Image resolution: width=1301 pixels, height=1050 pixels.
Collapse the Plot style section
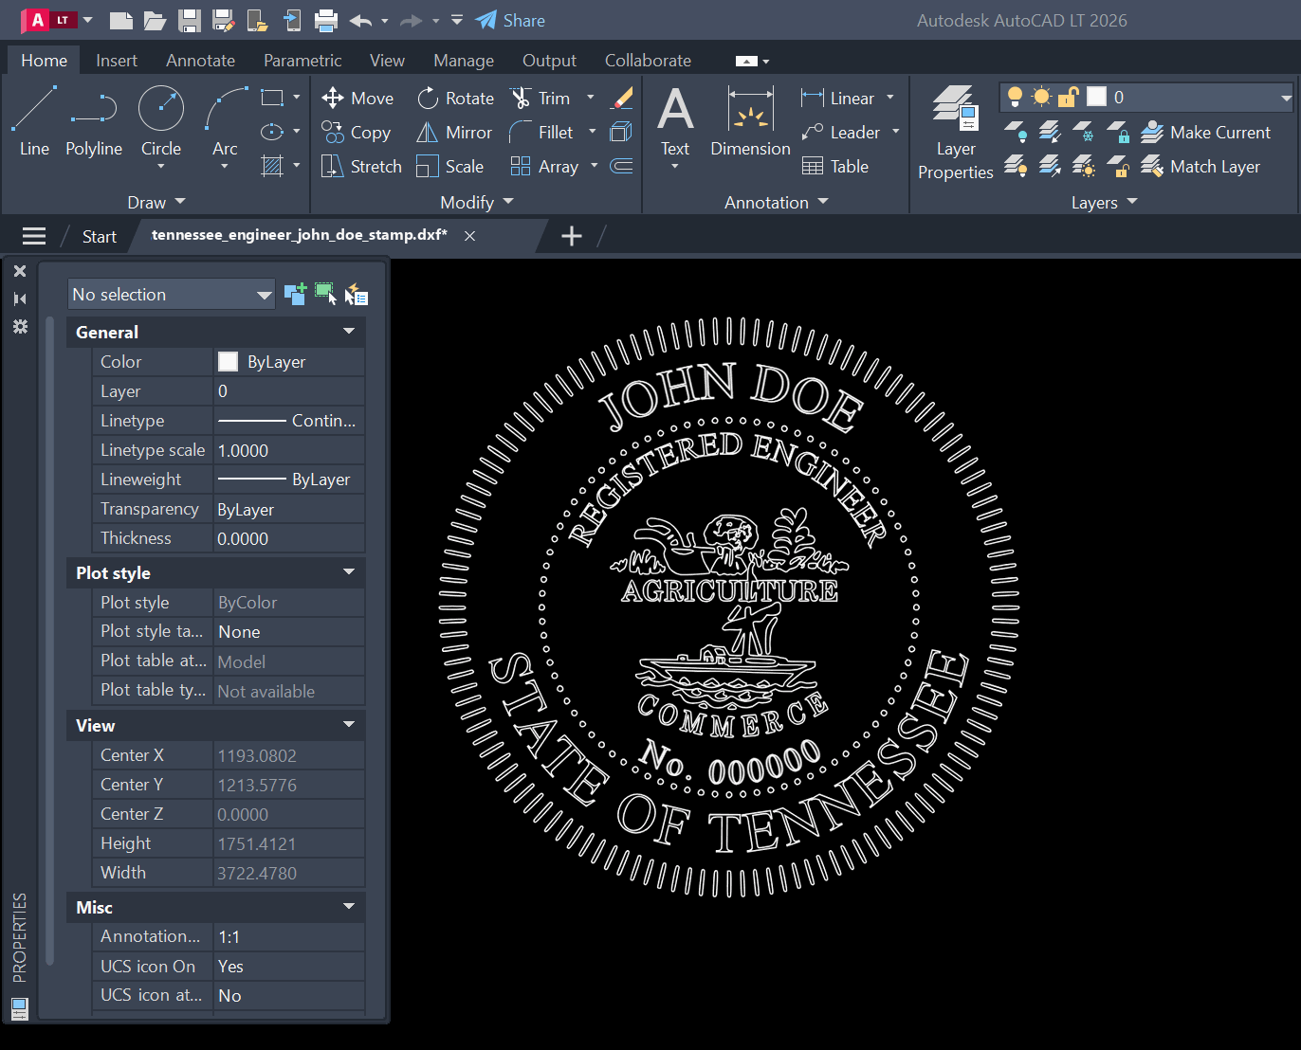349,572
